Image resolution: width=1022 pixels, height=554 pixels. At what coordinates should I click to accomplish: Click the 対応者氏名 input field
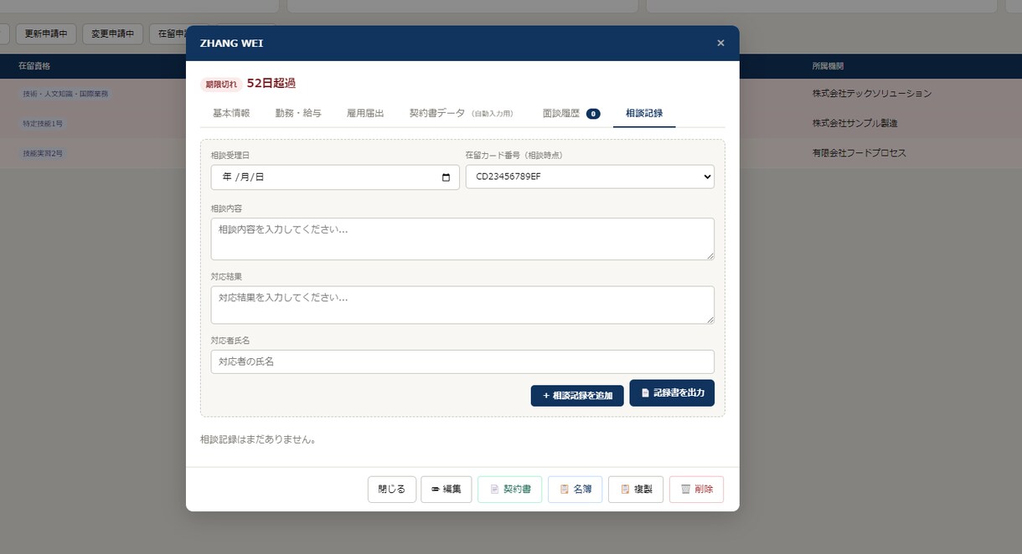462,362
